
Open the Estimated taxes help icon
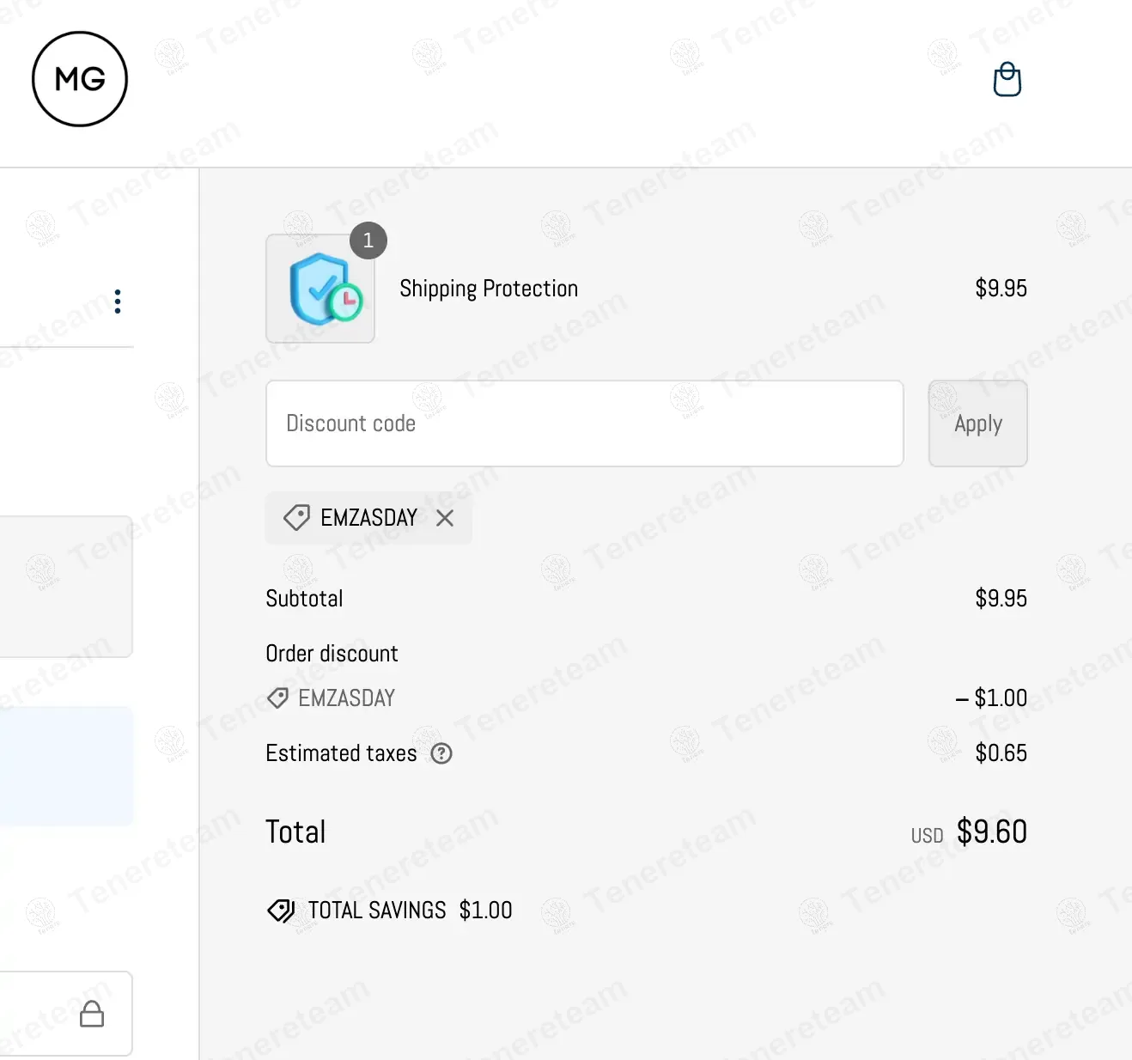coord(441,753)
